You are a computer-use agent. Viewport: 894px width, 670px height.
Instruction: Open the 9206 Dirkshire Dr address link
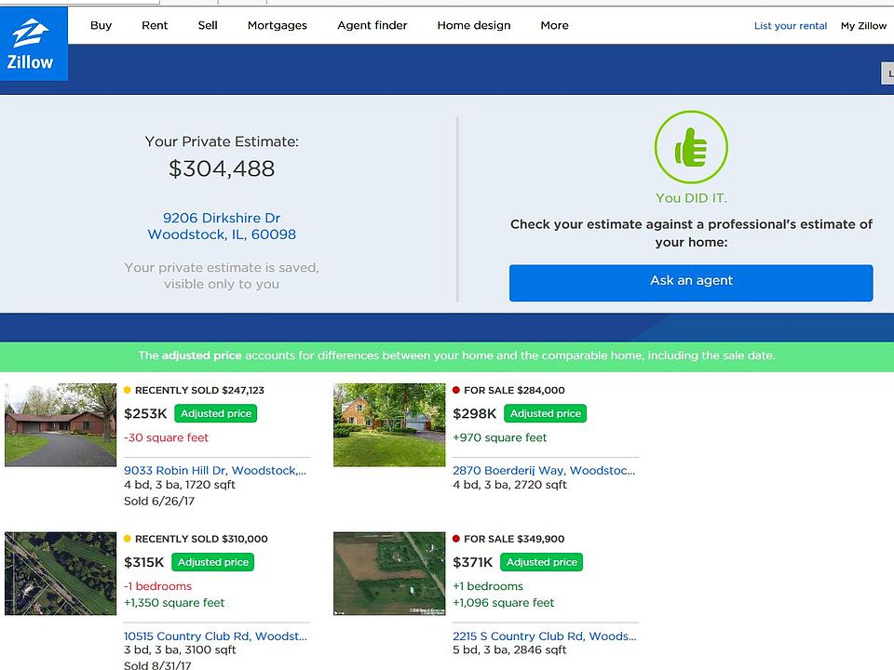222,226
